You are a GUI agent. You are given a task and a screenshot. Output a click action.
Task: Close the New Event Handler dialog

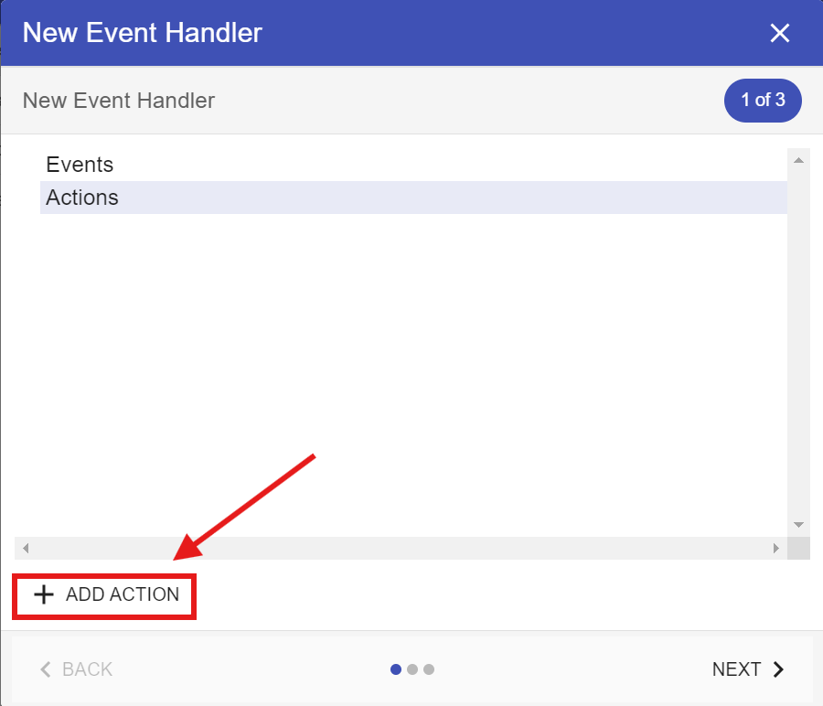[x=779, y=34]
